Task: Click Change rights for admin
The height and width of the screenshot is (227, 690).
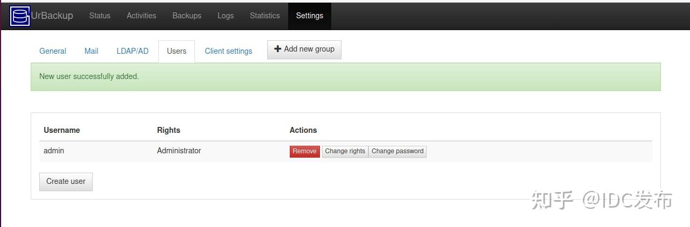Action: pyautogui.click(x=345, y=151)
